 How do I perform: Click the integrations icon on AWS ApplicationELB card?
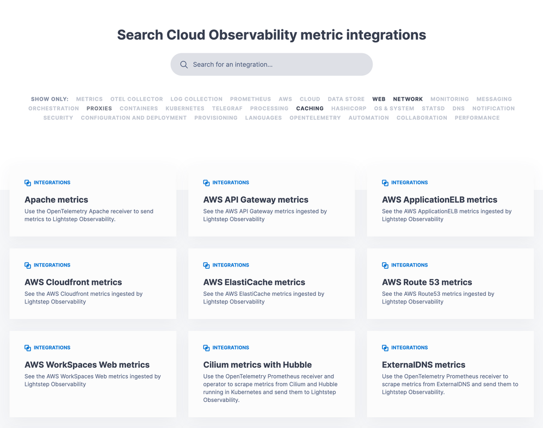(385, 183)
